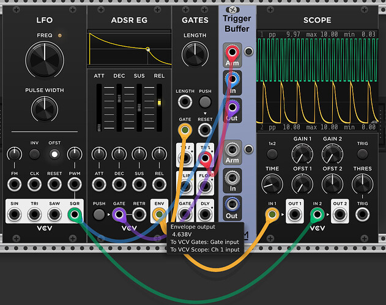386x305 pixels.
Task: Click the ADSR DEC CV input jack
Action: pyautogui.click(x=119, y=184)
